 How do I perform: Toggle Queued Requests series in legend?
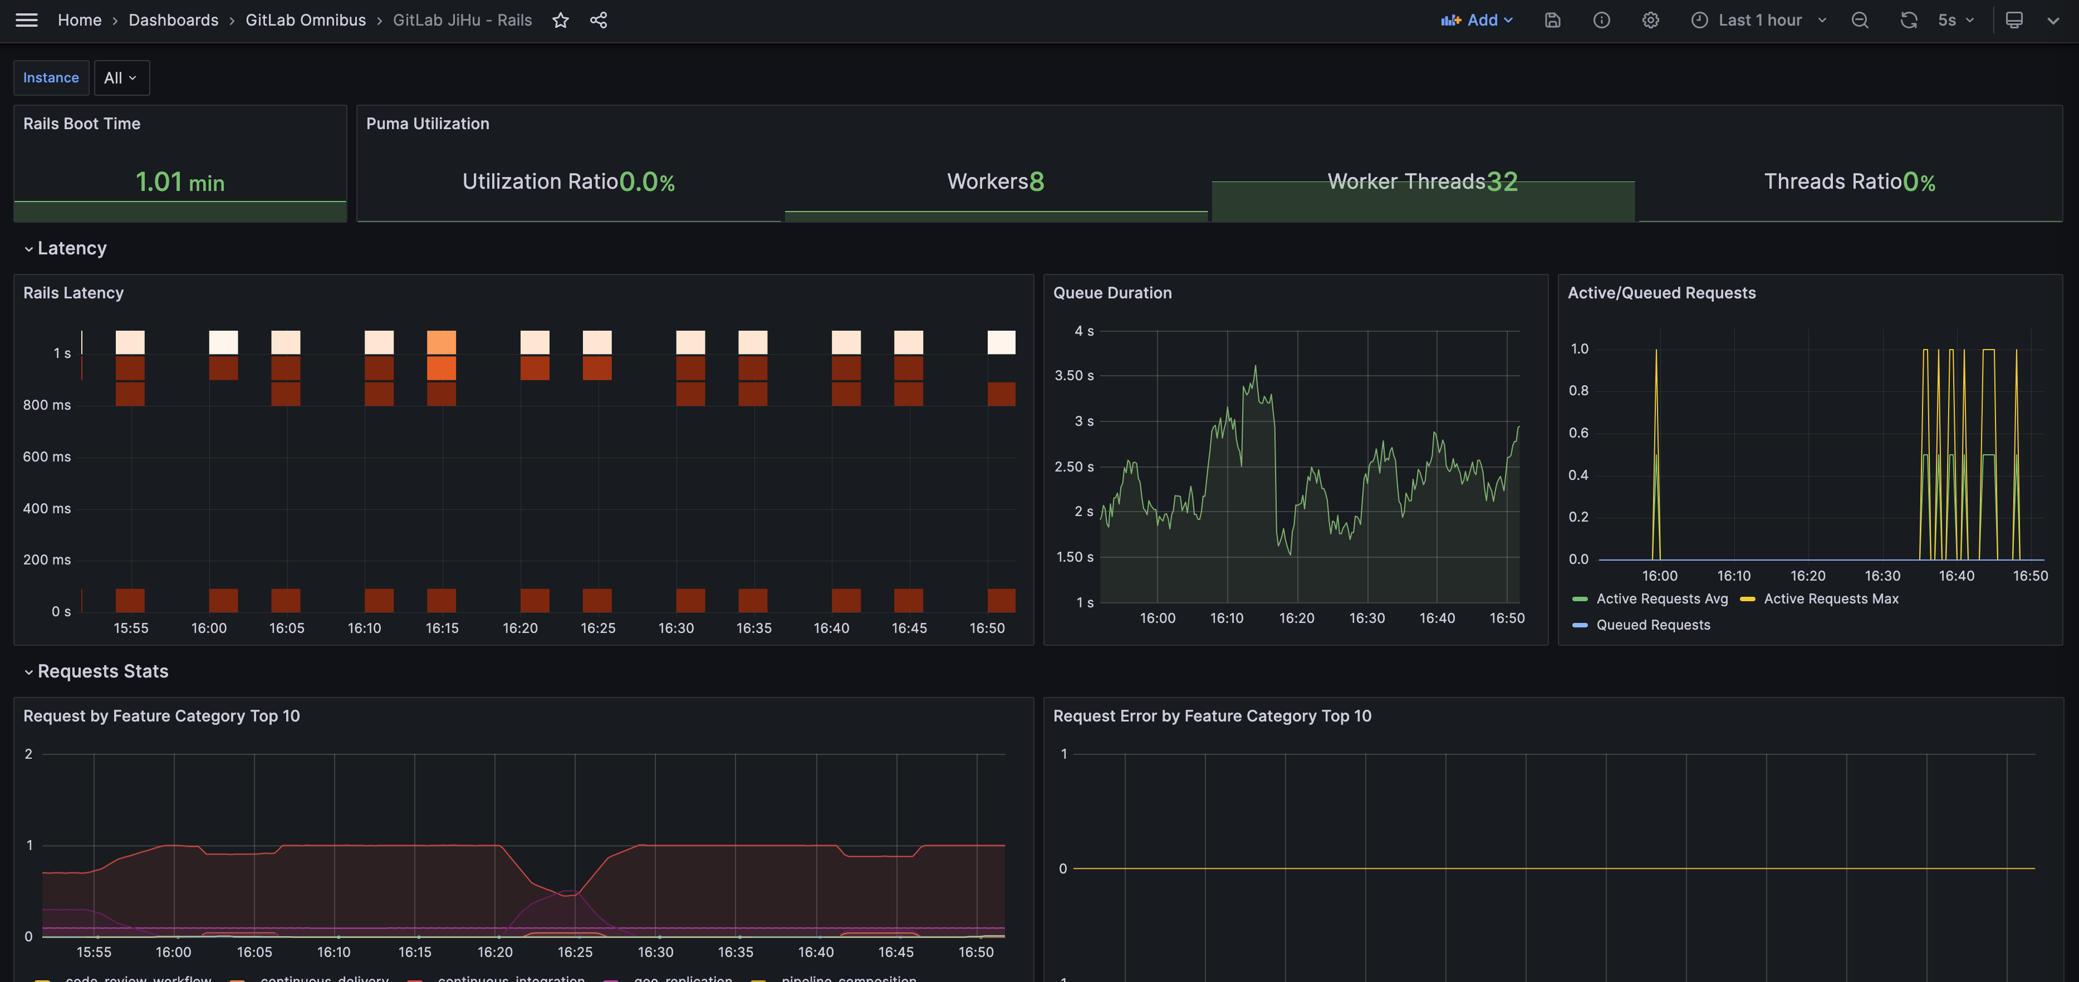point(1652,625)
